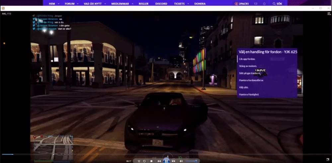The image size is (332, 163).
Task: Adjust the volume slider in the player
Action: click(x=191, y=161)
